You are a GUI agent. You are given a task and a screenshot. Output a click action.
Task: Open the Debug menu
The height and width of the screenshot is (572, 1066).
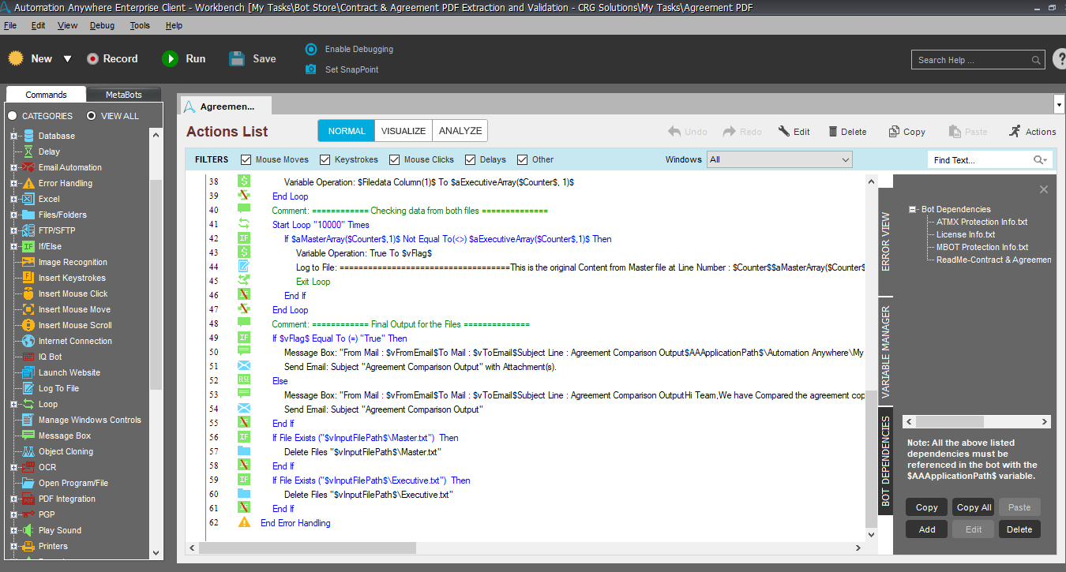[102, 25]
